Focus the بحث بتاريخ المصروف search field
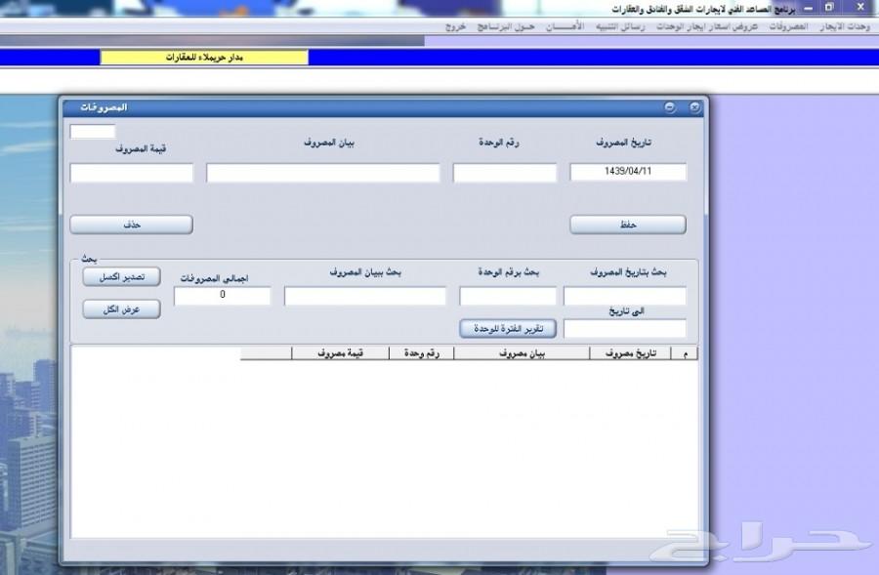The height and width of the screenshot is (575, 879). (x=624, y=296)
